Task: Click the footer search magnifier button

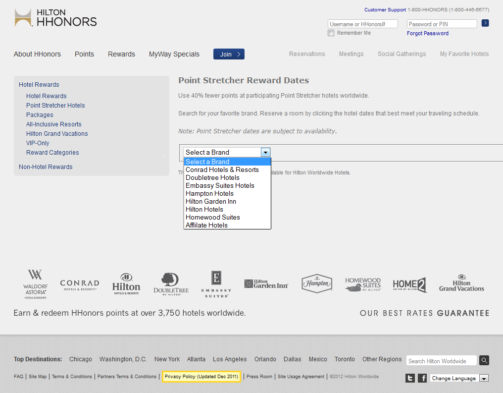Action: click(x=484, y=361)
